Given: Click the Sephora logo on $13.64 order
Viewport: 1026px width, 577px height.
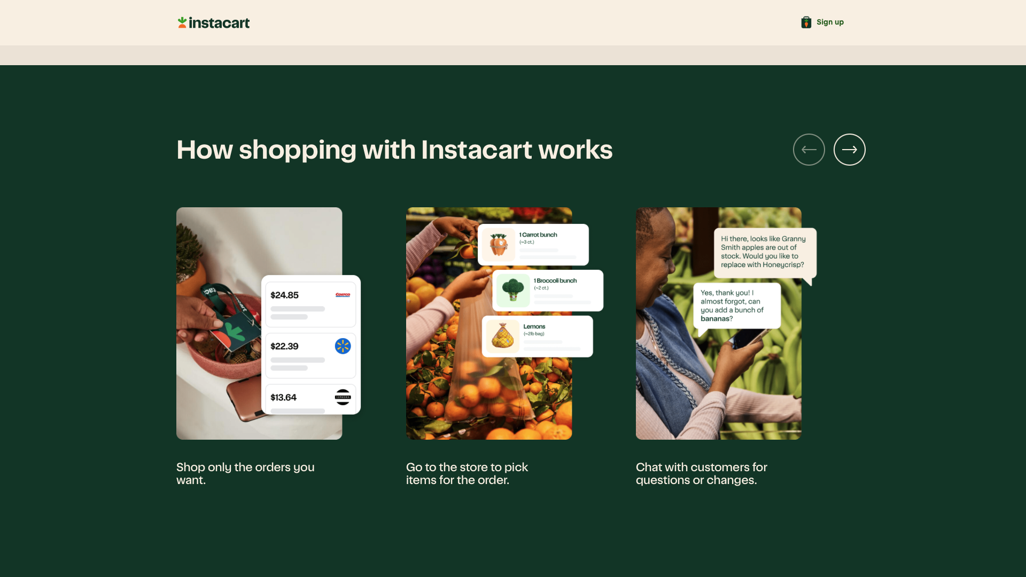Looking at the screenshot, I should pos(343,397).
